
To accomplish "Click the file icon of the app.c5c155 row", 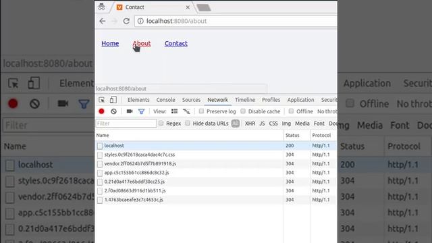I will [100, 173].
